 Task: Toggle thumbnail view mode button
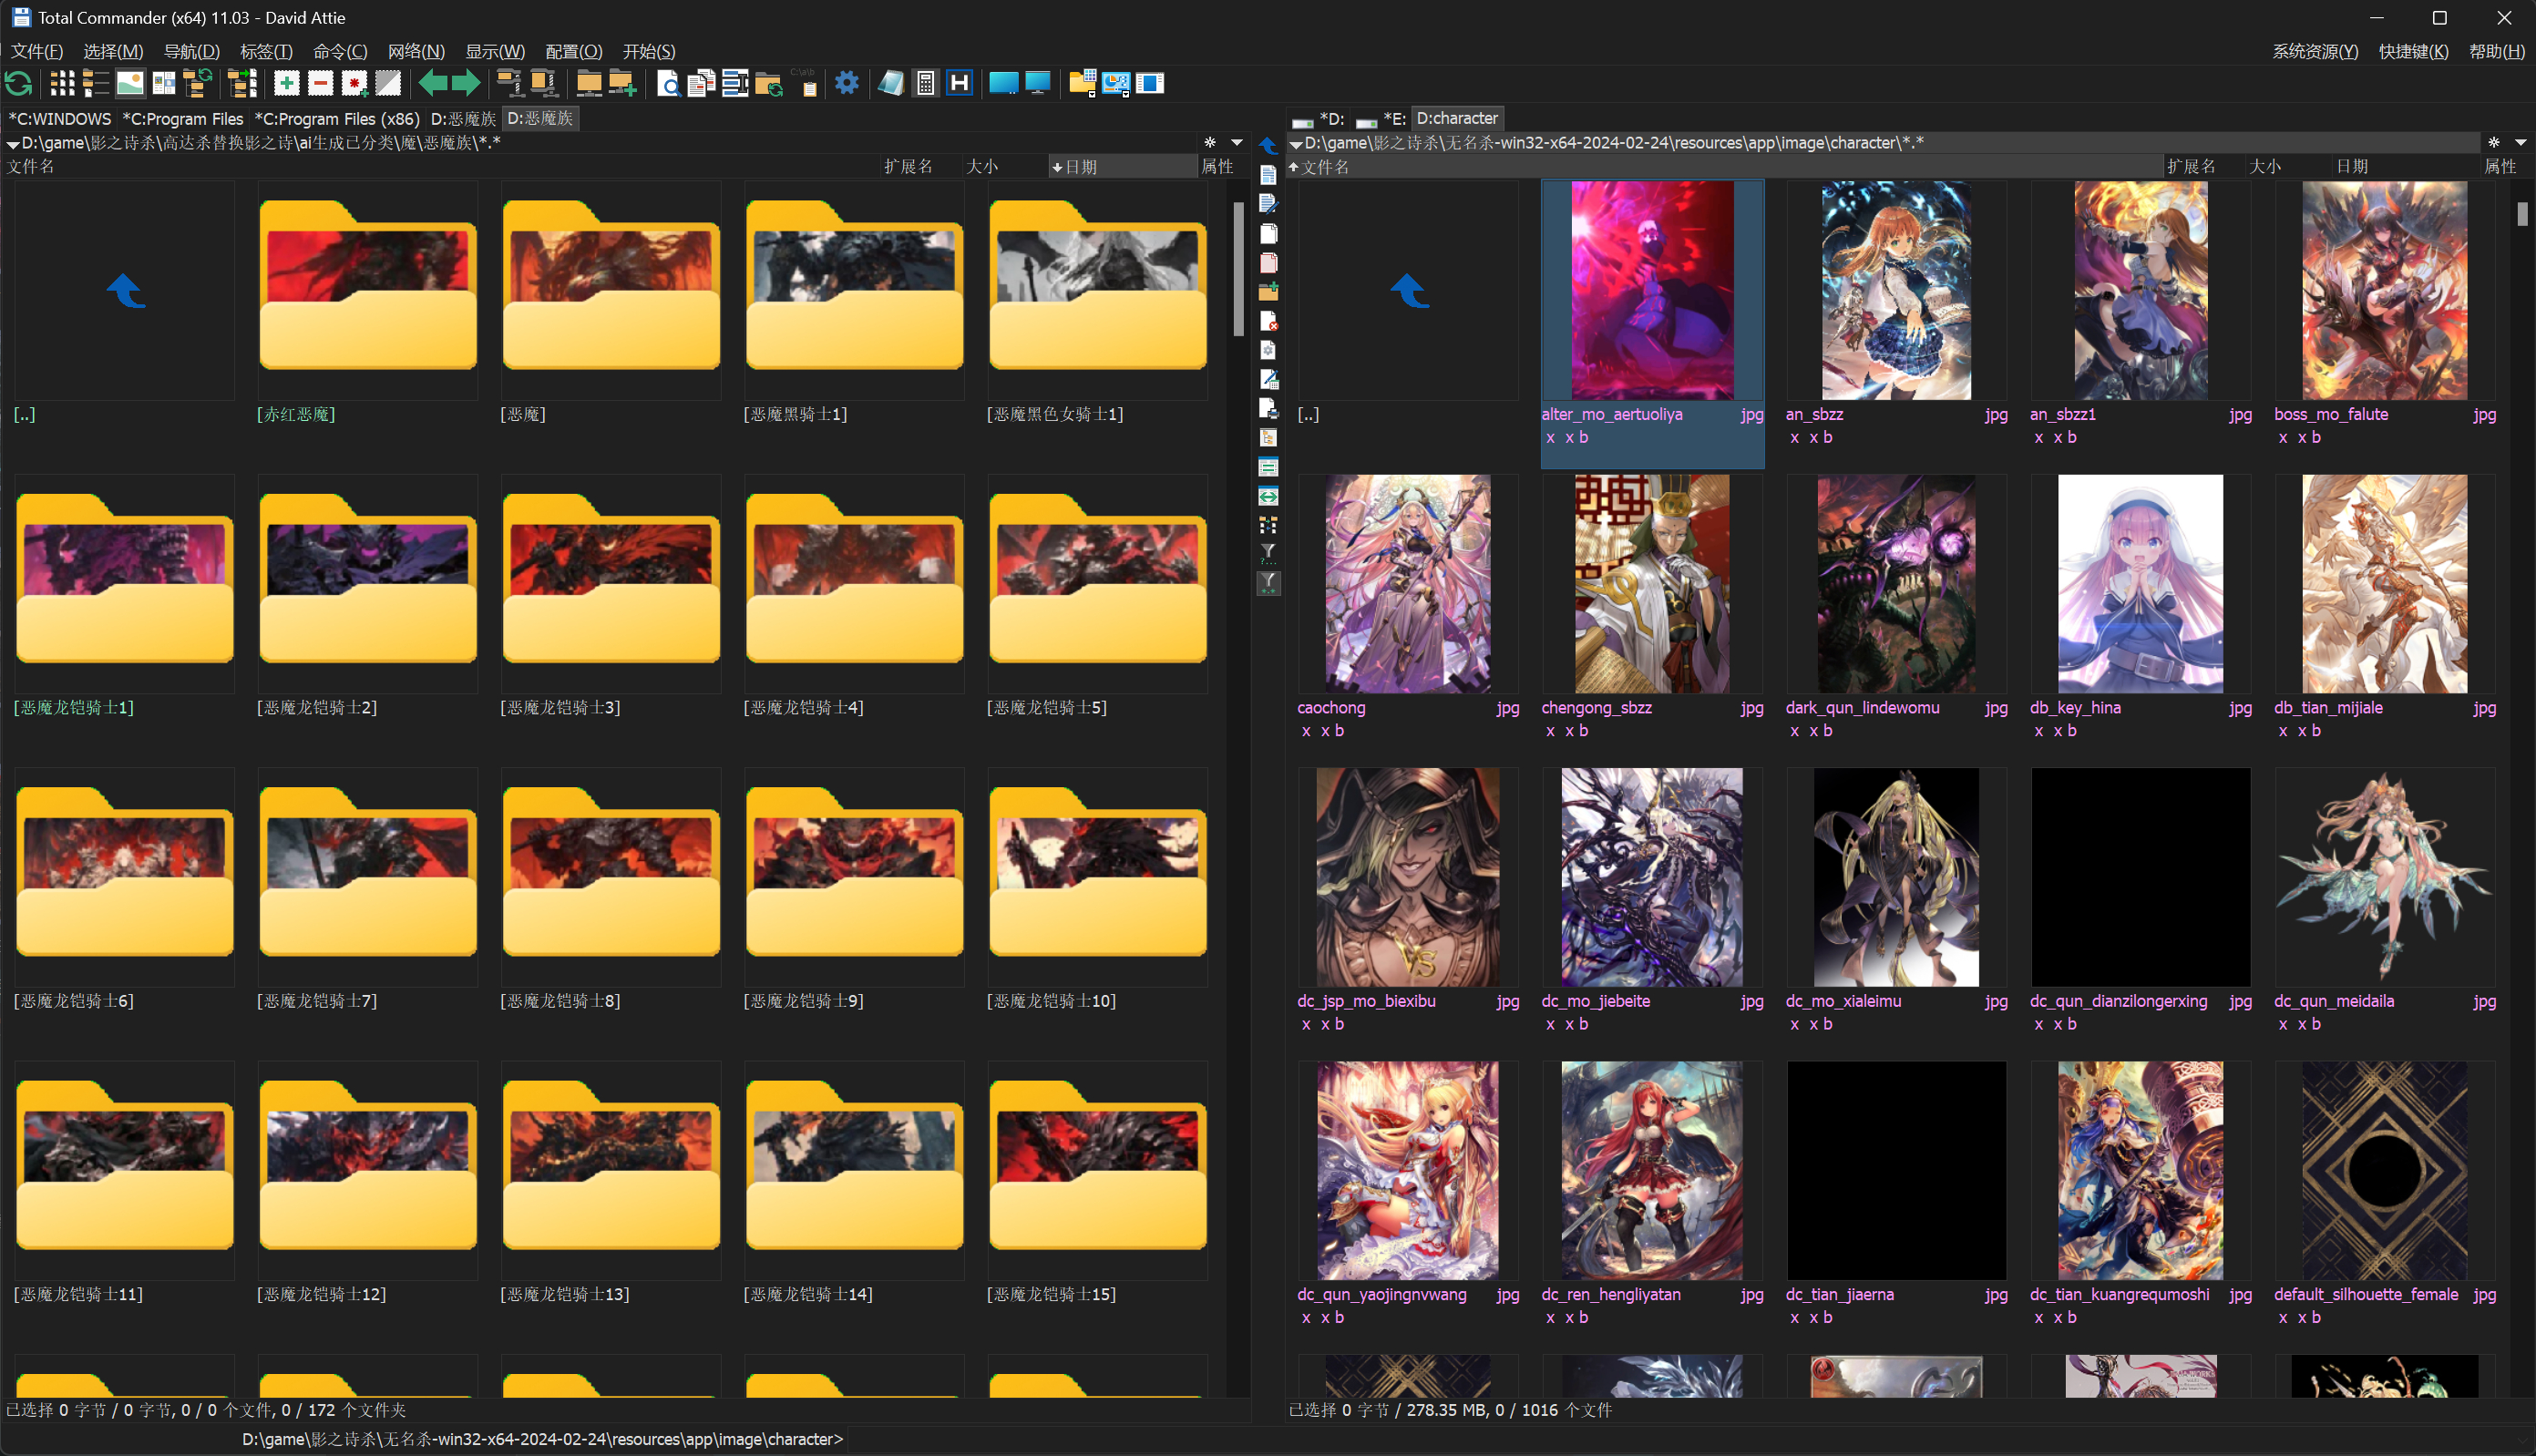click(130, 83)
